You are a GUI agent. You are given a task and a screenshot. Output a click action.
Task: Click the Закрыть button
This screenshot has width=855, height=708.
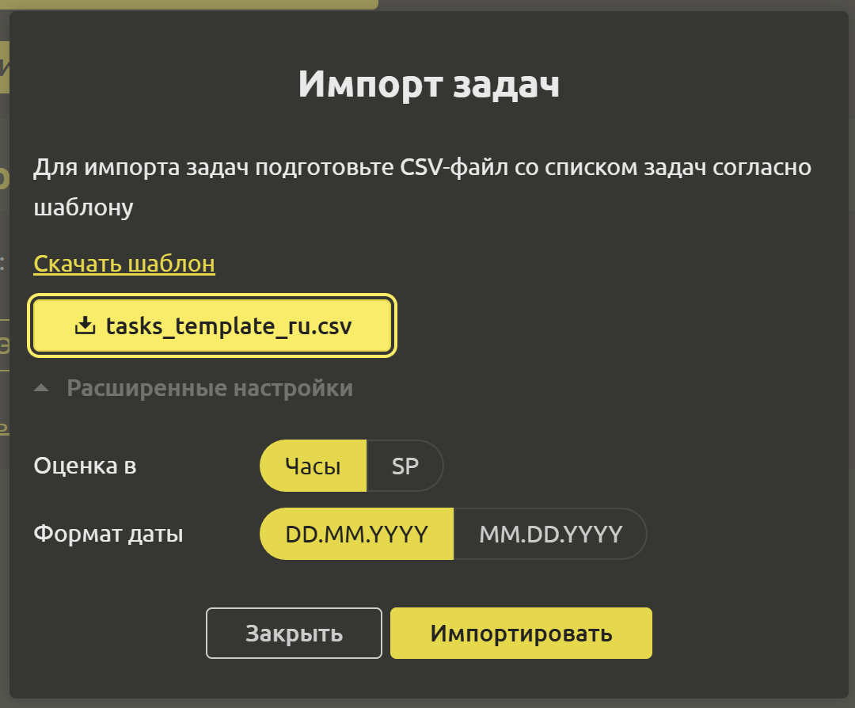tap(294, 634)
